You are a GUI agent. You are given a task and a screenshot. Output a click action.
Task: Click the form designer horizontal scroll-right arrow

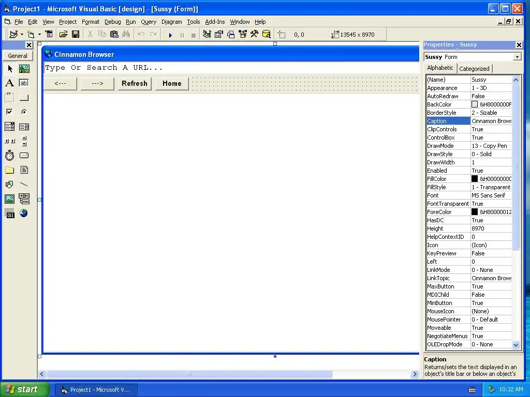click(x=415, y=374)
